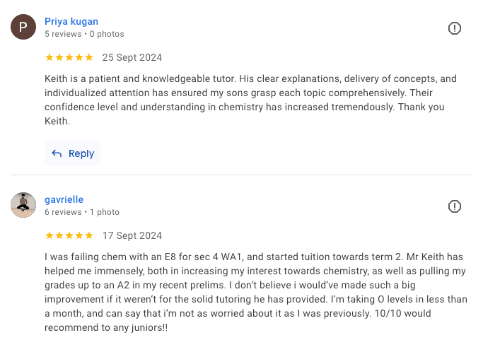Click the 25 Sept 2024 review date

tap(132, 57)
